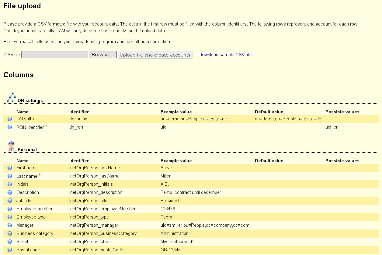Click help icon for Employee type
382x255 pixels.
10,217
